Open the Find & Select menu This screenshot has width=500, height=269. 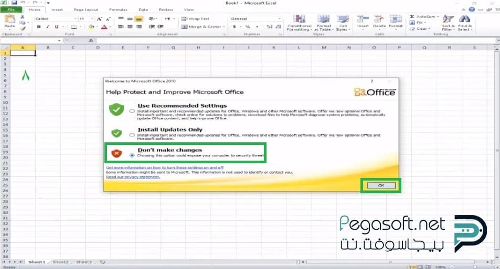[465, 23]
